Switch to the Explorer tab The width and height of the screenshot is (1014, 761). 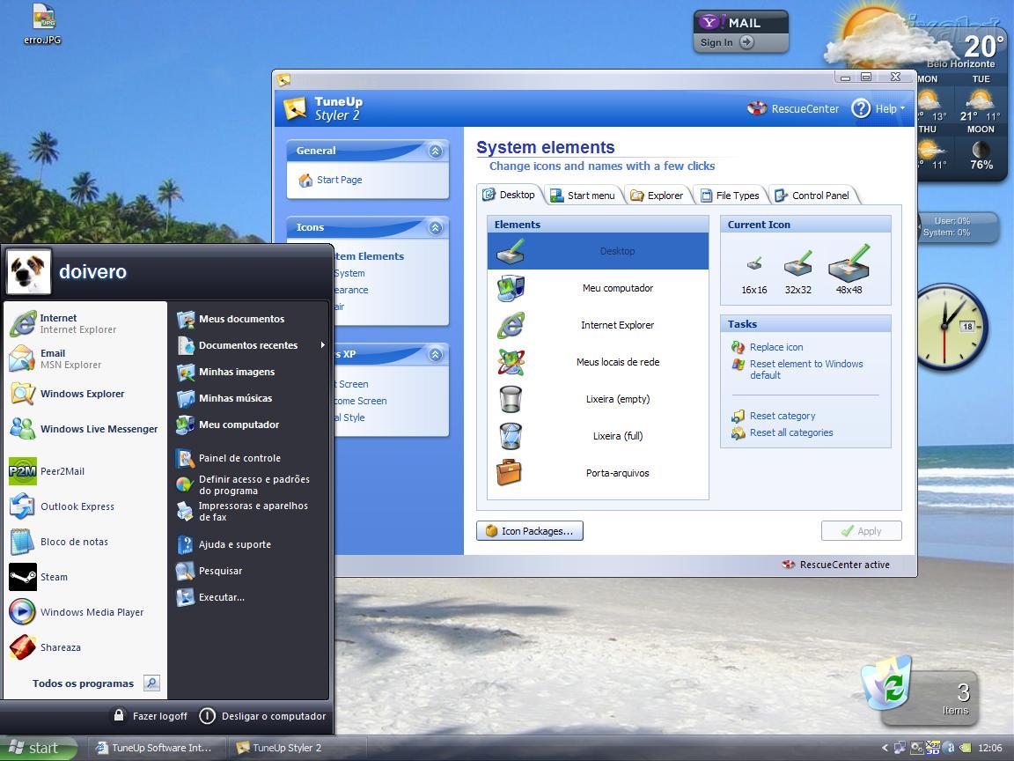tap(658, 196)
